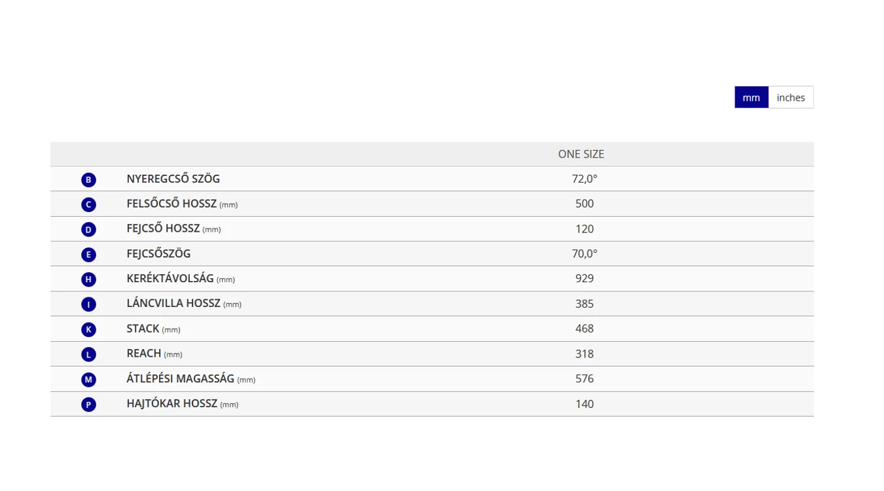Select the REACH value 318
This screenshot has width=884, height=491.
[x=584, y=354]
